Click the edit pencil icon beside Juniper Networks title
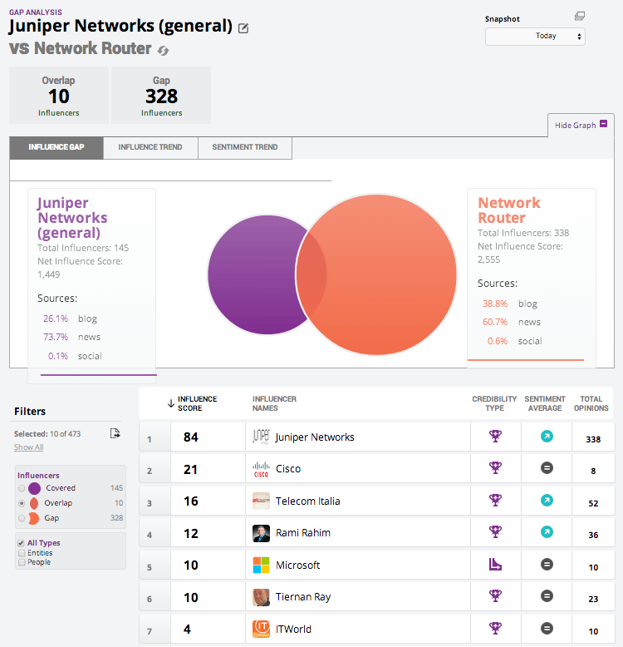Screen dimensions: 623x647 coord(243,28)
